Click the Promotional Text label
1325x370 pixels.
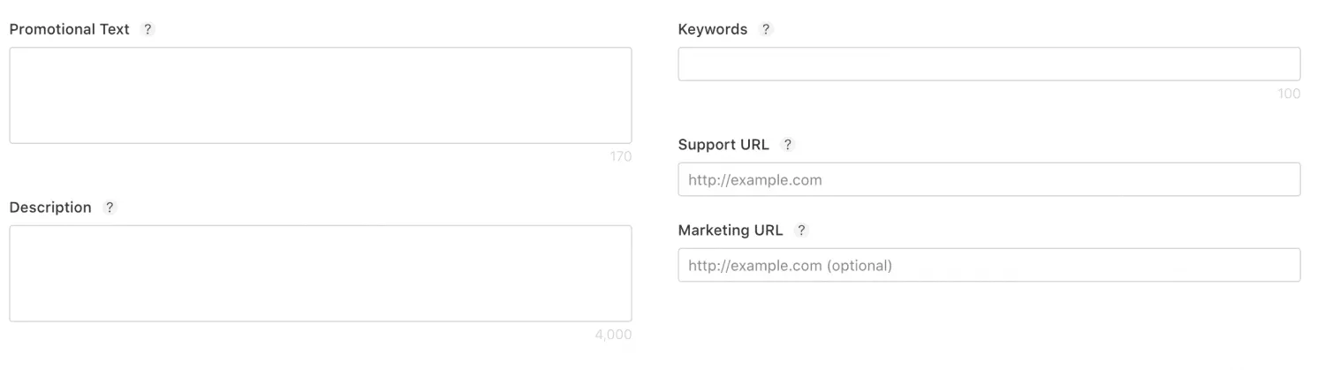tap(69, 29)
